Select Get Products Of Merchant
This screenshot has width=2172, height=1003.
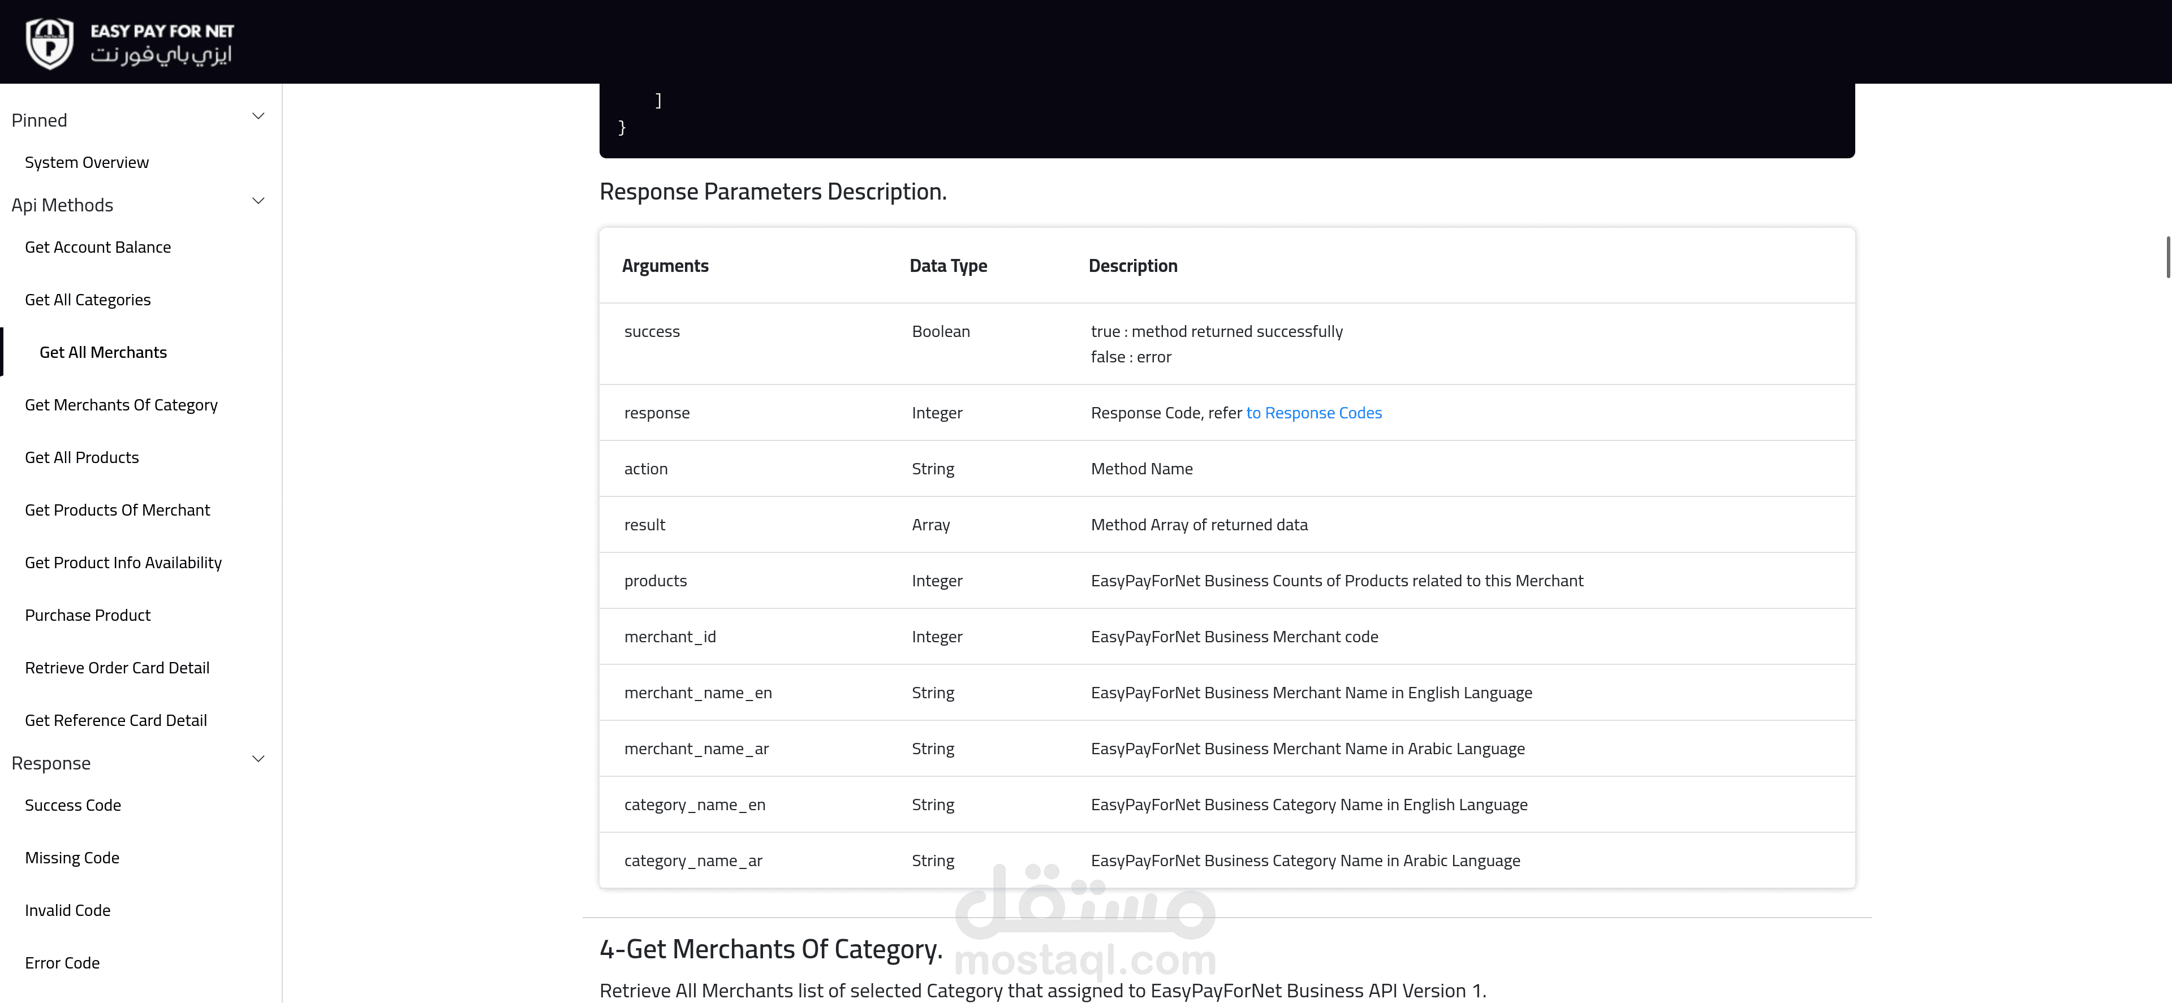[117, 510]
